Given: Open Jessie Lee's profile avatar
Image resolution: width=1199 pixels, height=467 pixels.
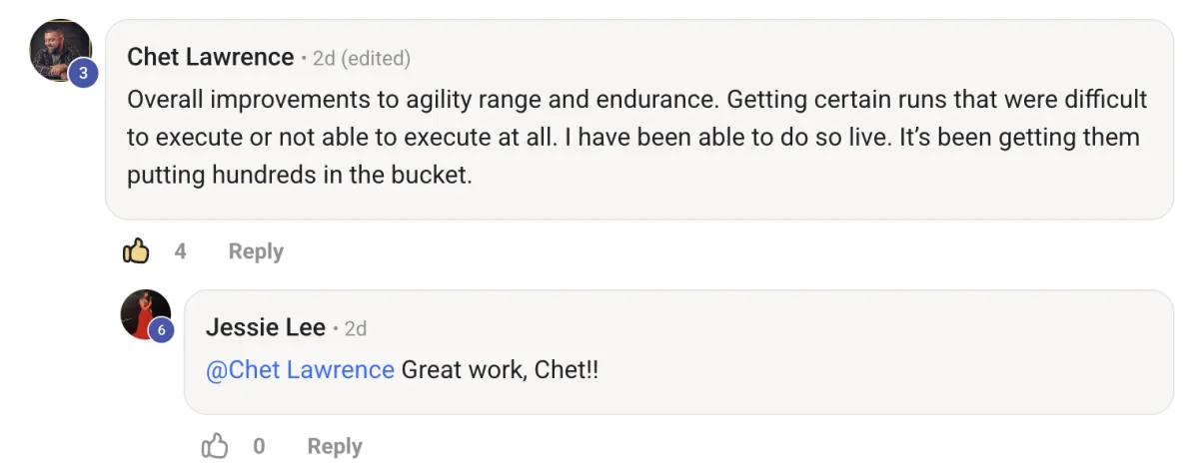Looking at the screenshot, I should coord(144,312).
